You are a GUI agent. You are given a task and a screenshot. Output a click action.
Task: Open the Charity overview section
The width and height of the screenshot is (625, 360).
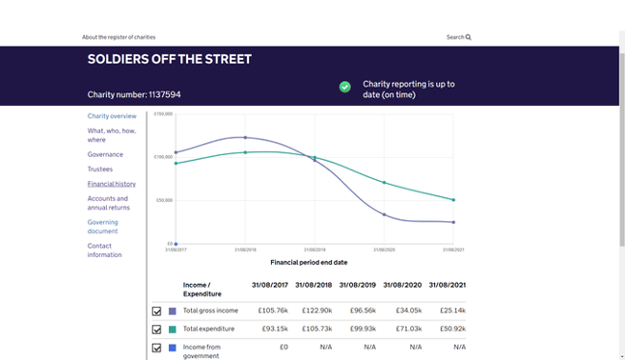[112, 116]
